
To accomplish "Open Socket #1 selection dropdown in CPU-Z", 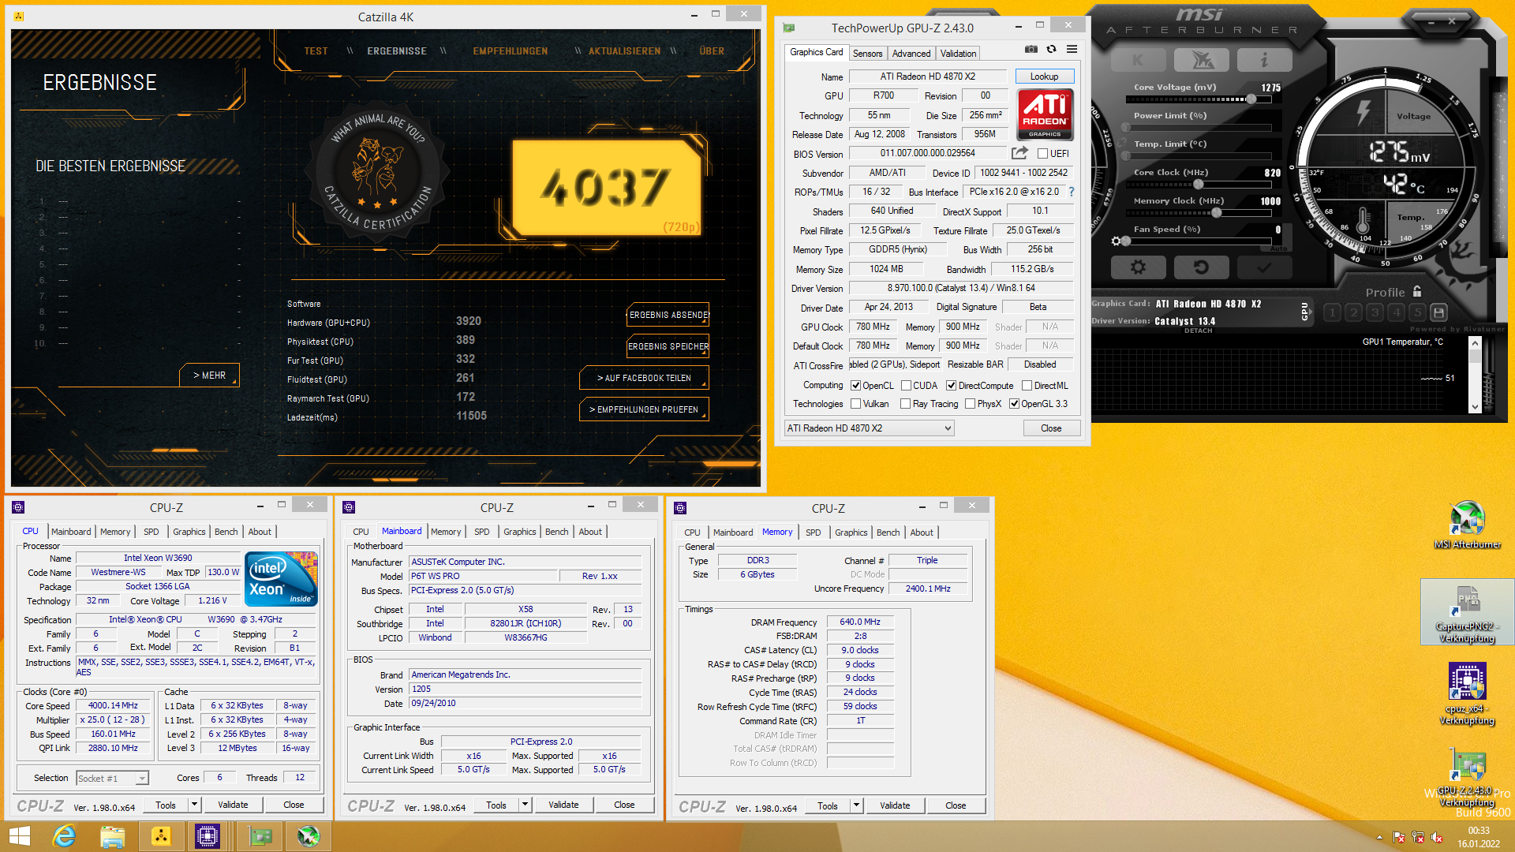I will pos(112,779).
